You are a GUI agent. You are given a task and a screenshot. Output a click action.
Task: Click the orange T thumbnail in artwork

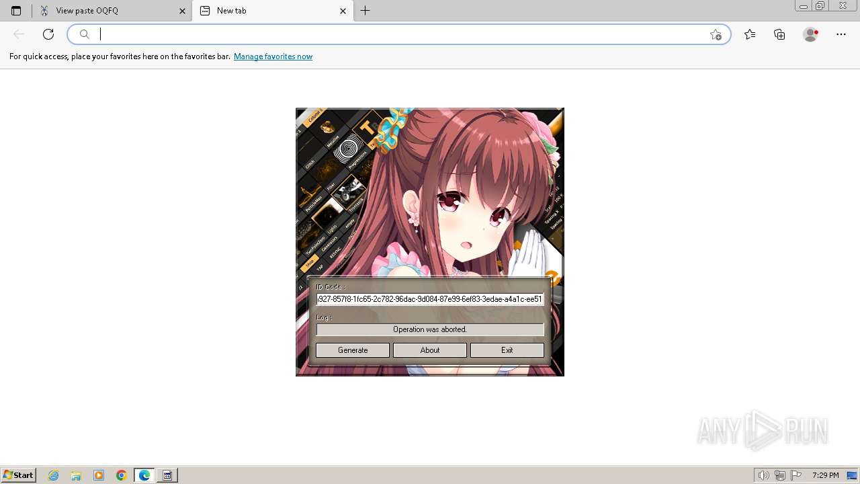367,127
